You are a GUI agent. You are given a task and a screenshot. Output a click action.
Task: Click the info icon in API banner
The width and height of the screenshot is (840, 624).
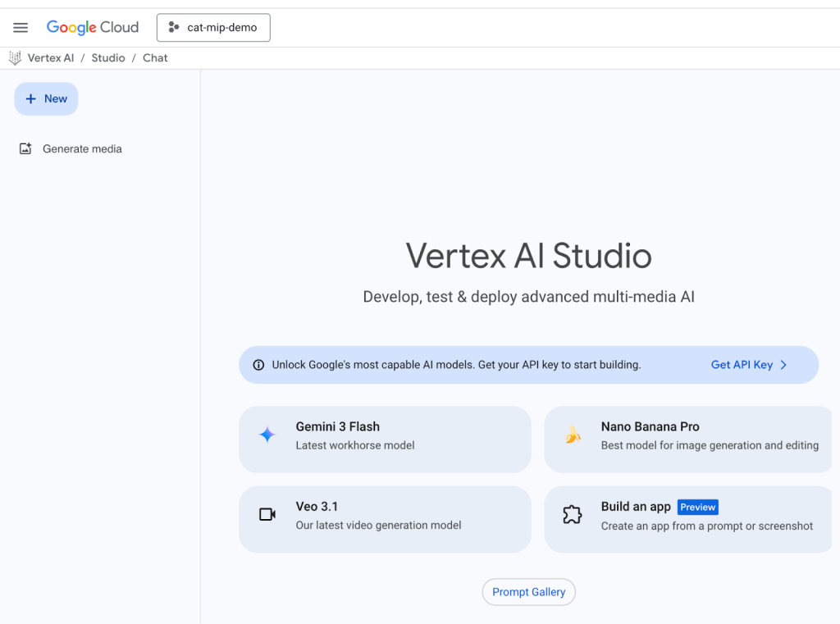point(258,365)
